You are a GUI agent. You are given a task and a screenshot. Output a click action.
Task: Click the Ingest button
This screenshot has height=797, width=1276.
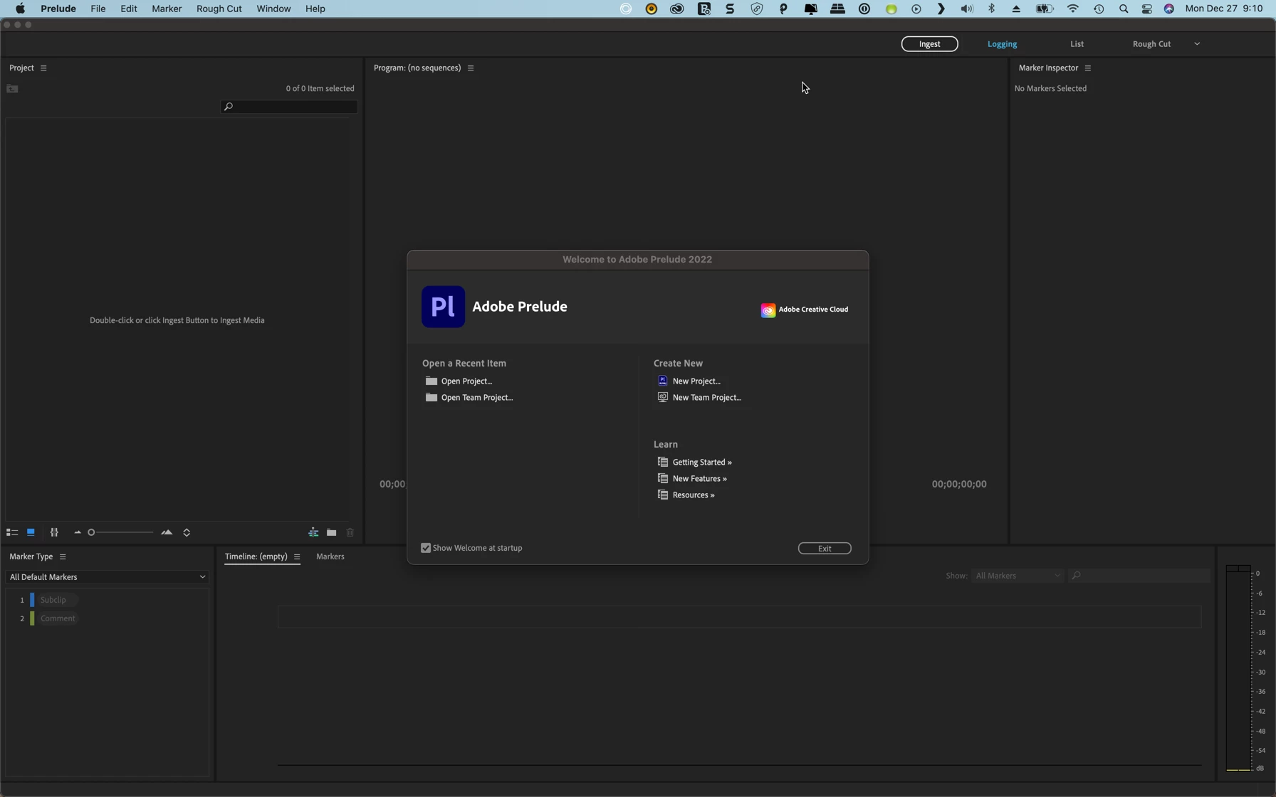tap(929, 44)
